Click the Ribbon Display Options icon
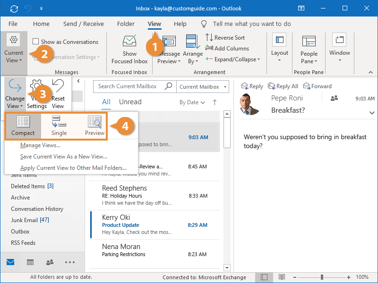 [301, 8]
